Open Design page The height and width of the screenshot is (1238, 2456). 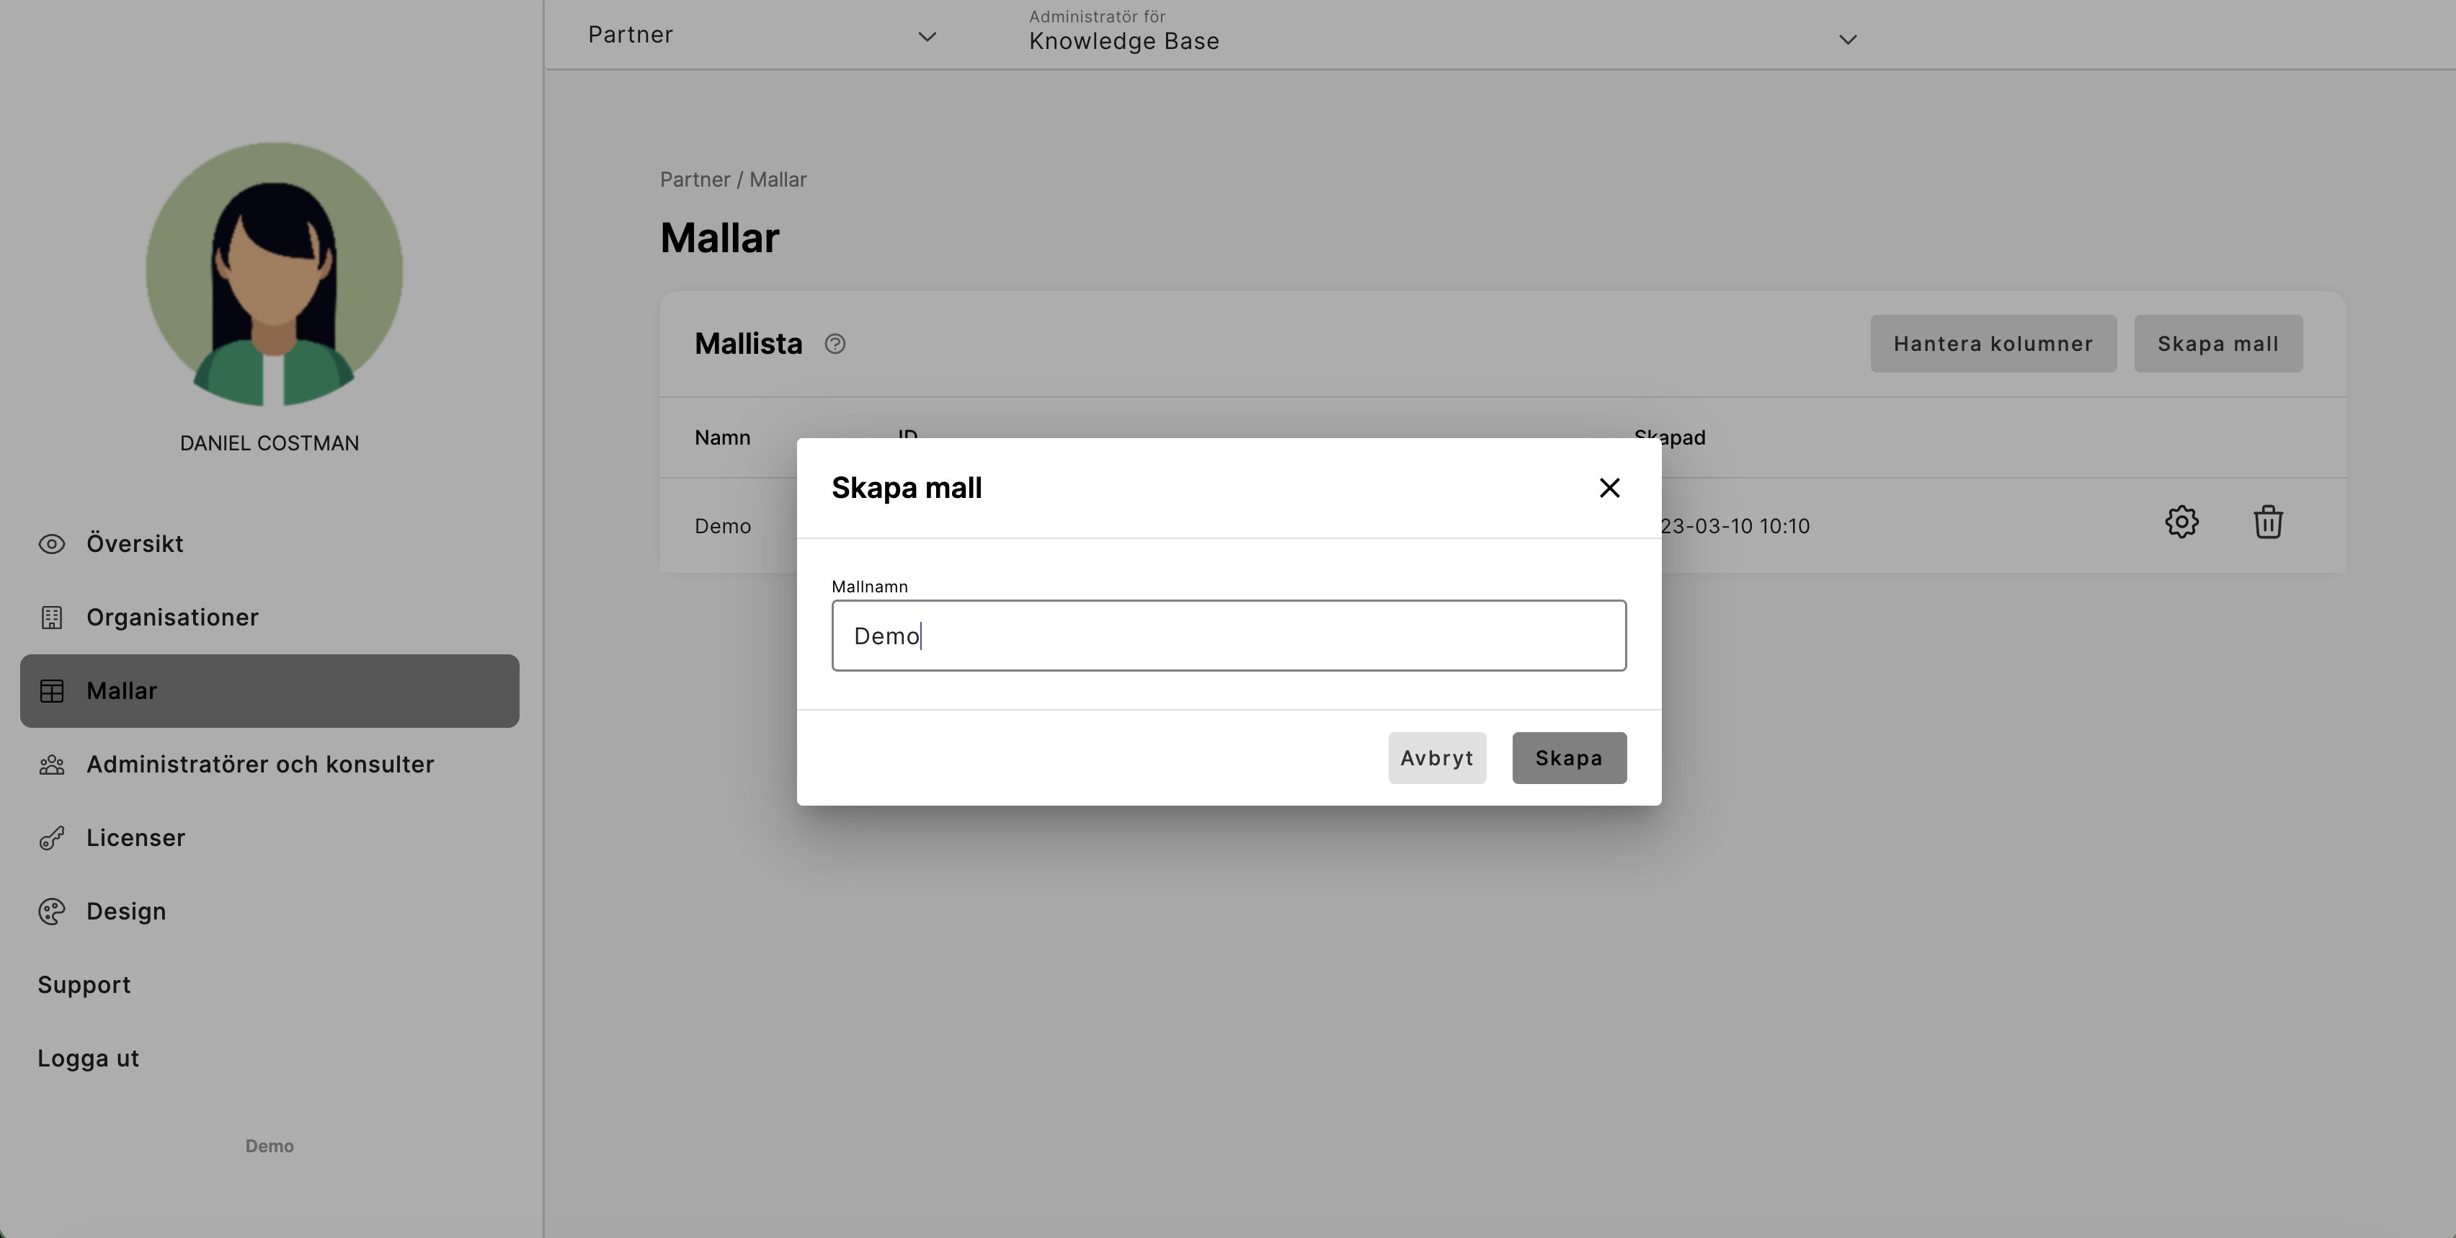click(x=270, y=911)
